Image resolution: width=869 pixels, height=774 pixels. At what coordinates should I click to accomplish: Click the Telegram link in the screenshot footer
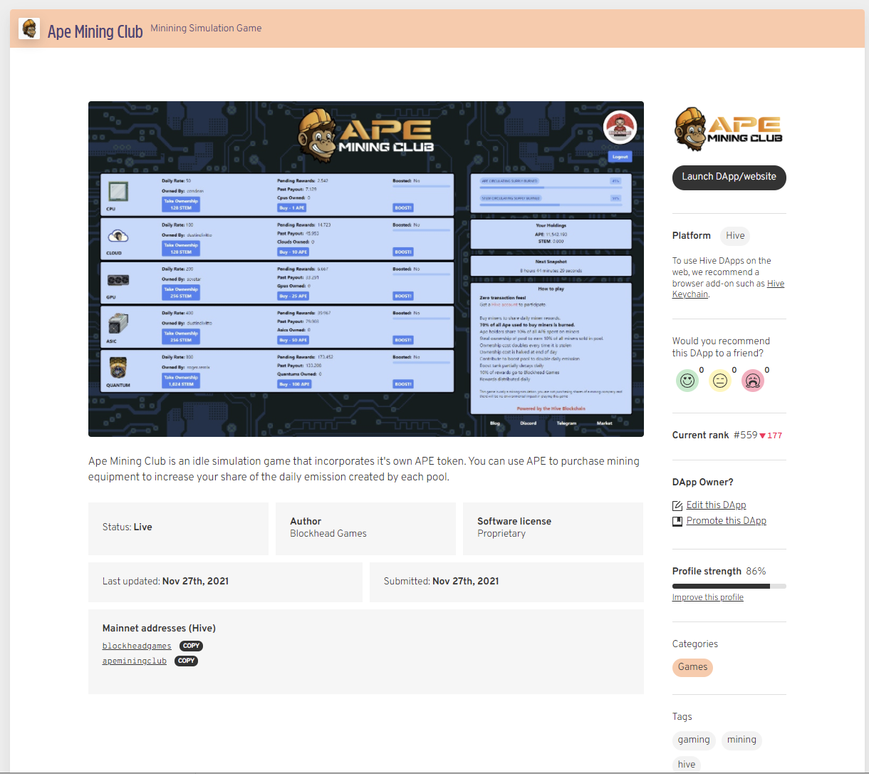pyautogui.click(x=566, y=423)
